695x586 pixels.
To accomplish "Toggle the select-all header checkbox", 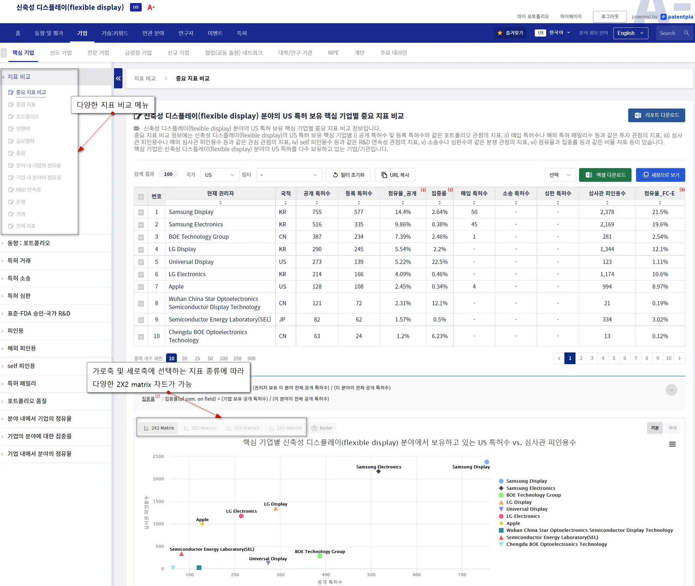I will (x=141, y=196).
